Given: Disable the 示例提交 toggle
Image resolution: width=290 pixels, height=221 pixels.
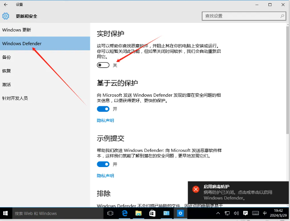Looking at the screenshot, I should [x=103, y=164].
